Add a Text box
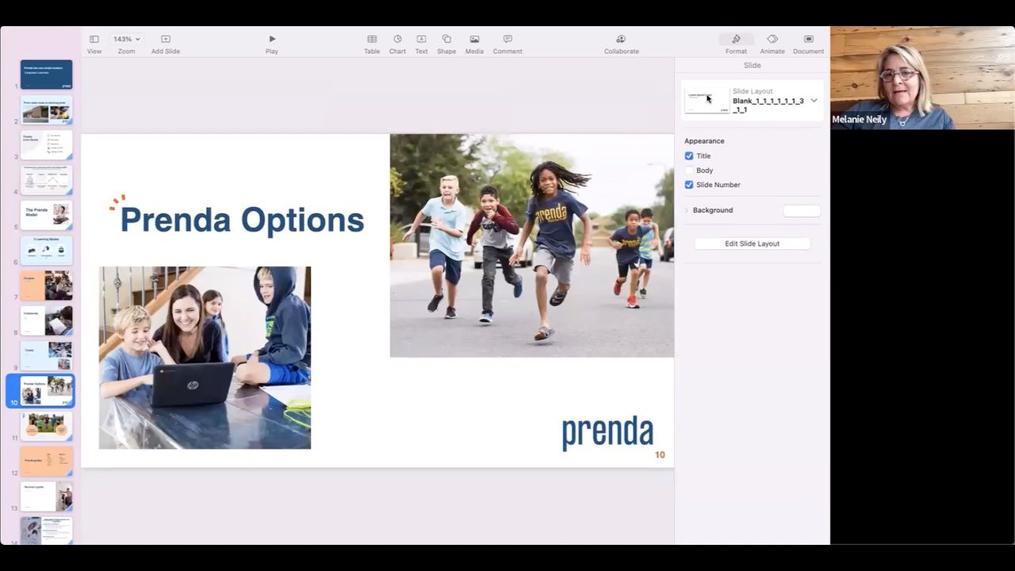Screen dimensions: 1015x571 (x=421, y=39)
